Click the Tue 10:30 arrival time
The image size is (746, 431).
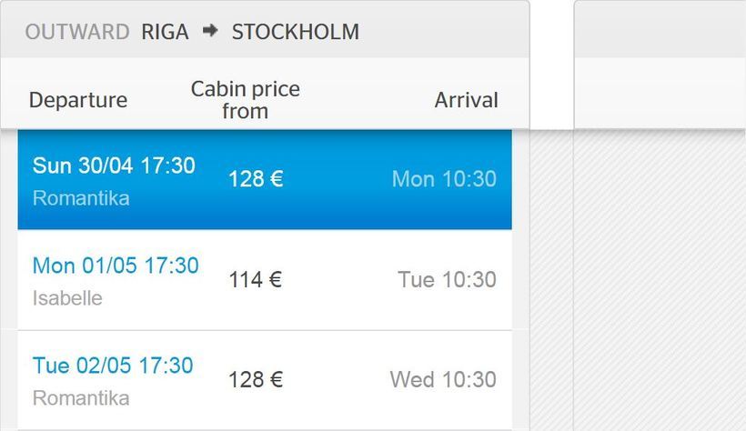click(447, 280)
